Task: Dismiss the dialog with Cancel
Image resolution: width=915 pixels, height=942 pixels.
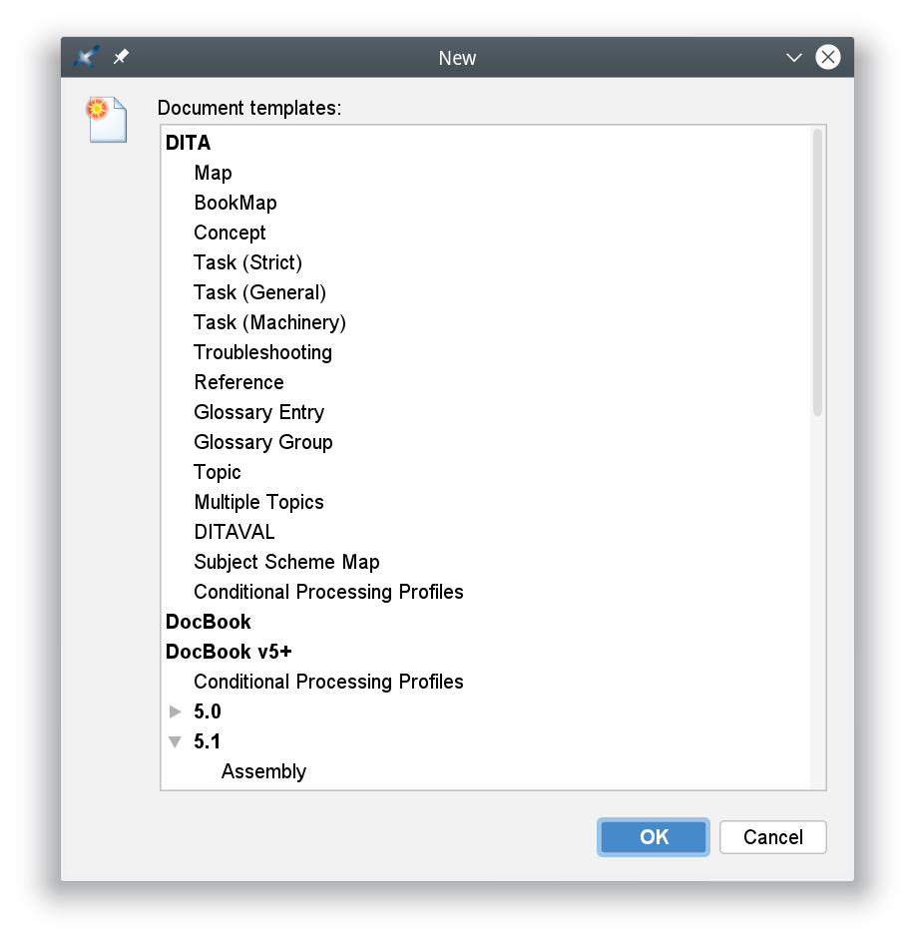Action: point(772,836)
